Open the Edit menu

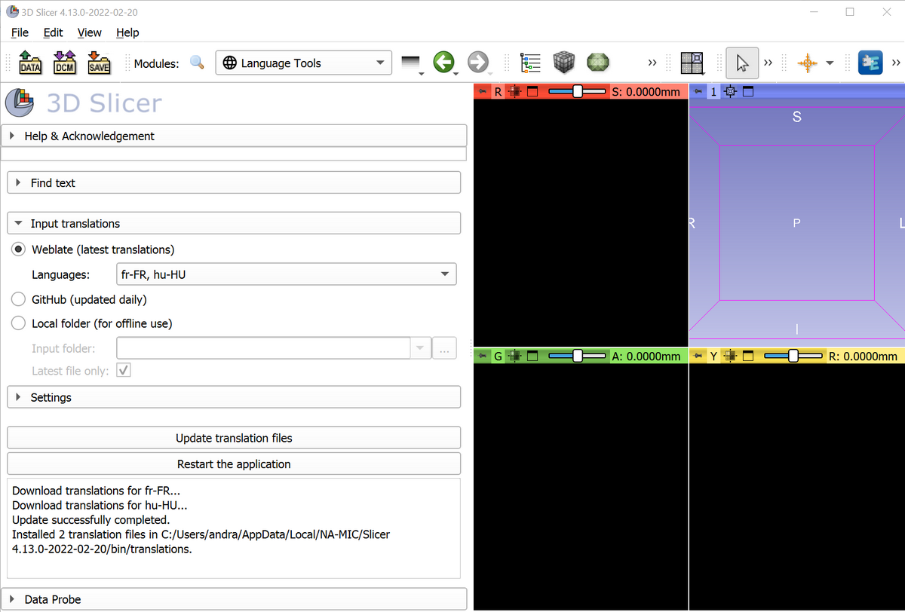[54, 32]
